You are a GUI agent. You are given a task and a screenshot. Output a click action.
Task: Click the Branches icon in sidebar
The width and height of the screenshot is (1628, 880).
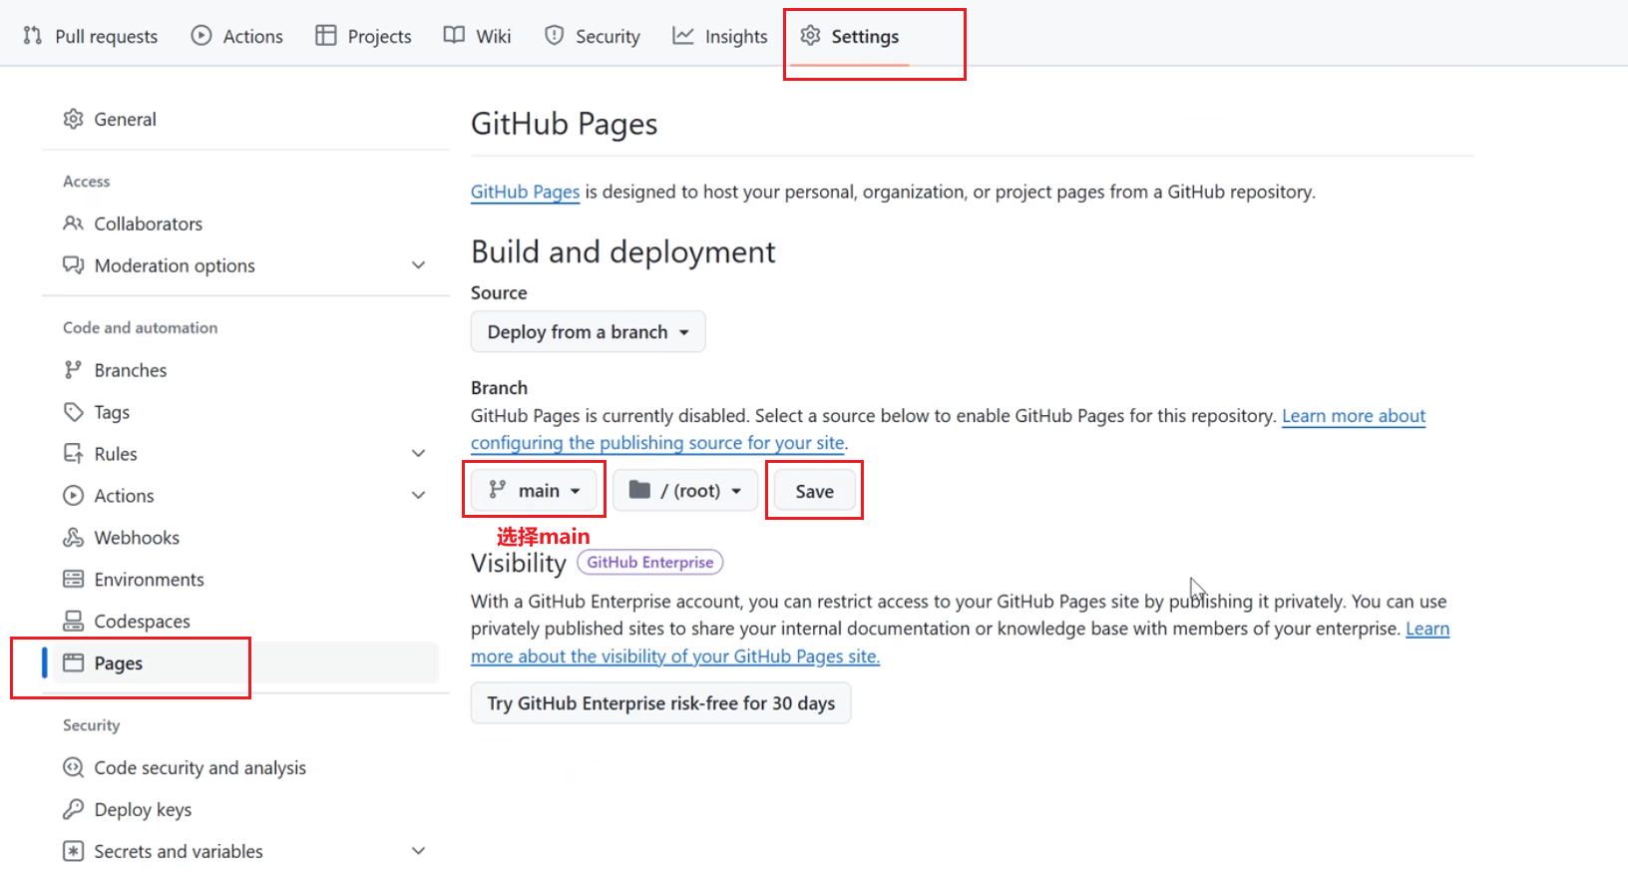73,370
